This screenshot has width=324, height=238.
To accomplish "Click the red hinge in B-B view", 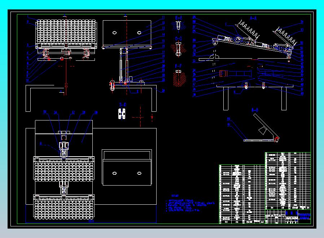I will click(x=276, y=139).
